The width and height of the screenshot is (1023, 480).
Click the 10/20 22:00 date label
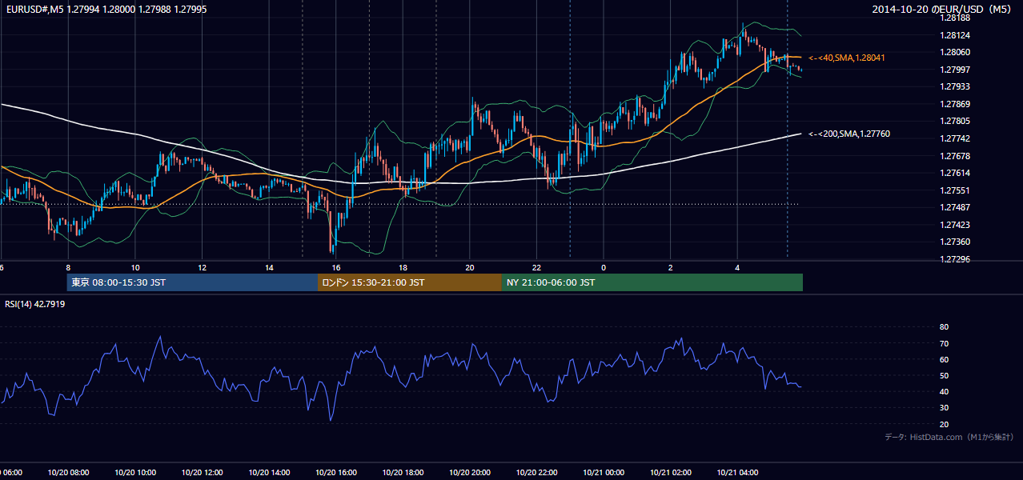tap(536, 473)
